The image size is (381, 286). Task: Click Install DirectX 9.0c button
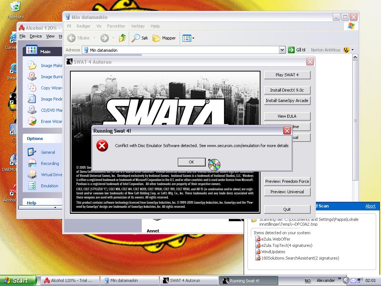(x=287, y=90)
